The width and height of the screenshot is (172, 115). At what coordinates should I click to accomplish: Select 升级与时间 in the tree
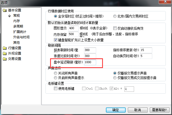(21, 37)
